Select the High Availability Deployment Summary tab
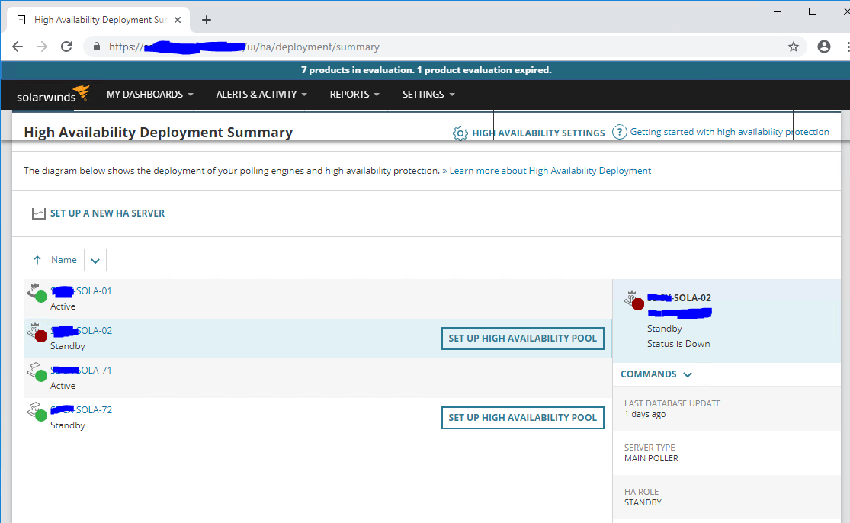 98,20
